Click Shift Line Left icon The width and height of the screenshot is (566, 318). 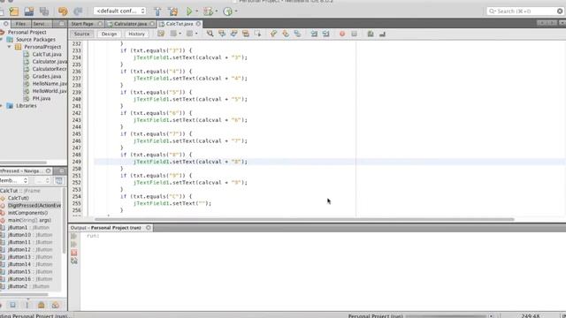pyautogui.click(x=314, y=34)
